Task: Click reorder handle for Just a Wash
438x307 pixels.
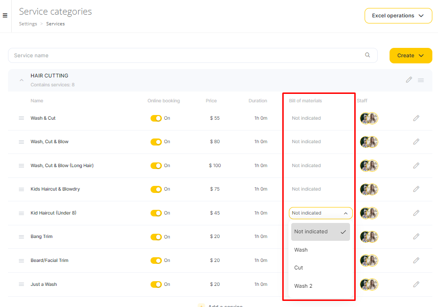Action: (x=21, y=284)
